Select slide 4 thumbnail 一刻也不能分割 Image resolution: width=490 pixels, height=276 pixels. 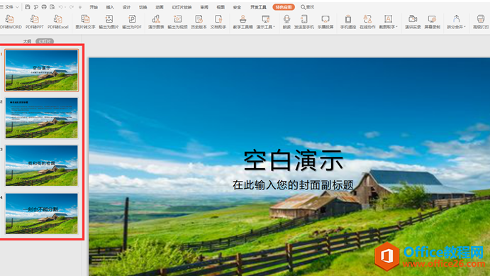click(42, 214)
